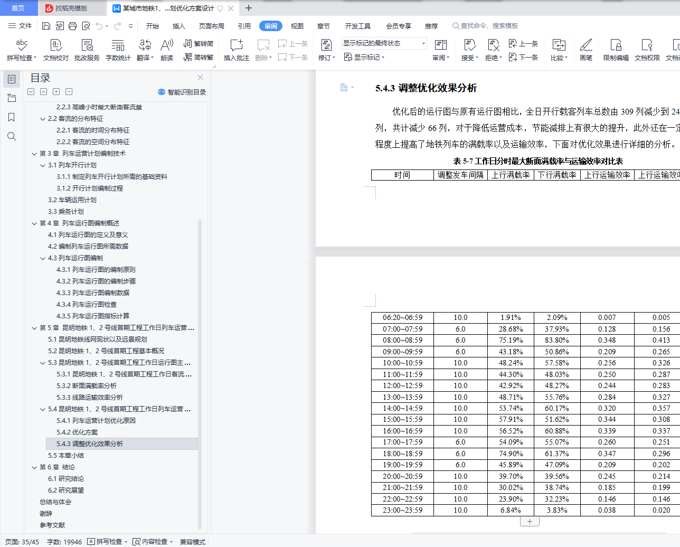This screenshot has width=680, height=547.
Task: Open the 显示标记的最终状态 dropdown
Action: (x=384, y=43)
